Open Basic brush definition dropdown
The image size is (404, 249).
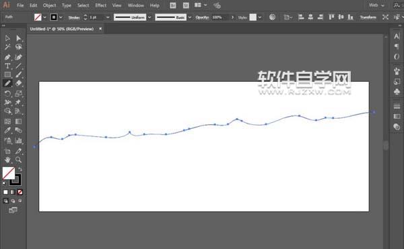[x=190, y=17]
